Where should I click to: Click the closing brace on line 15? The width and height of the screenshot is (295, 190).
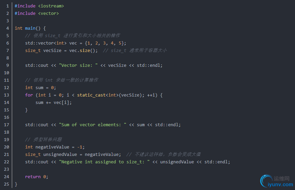click(x=26, y=110)
